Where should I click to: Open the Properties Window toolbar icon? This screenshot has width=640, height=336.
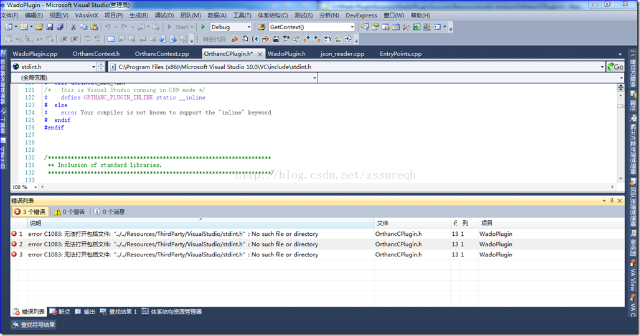tap(375, 27)
